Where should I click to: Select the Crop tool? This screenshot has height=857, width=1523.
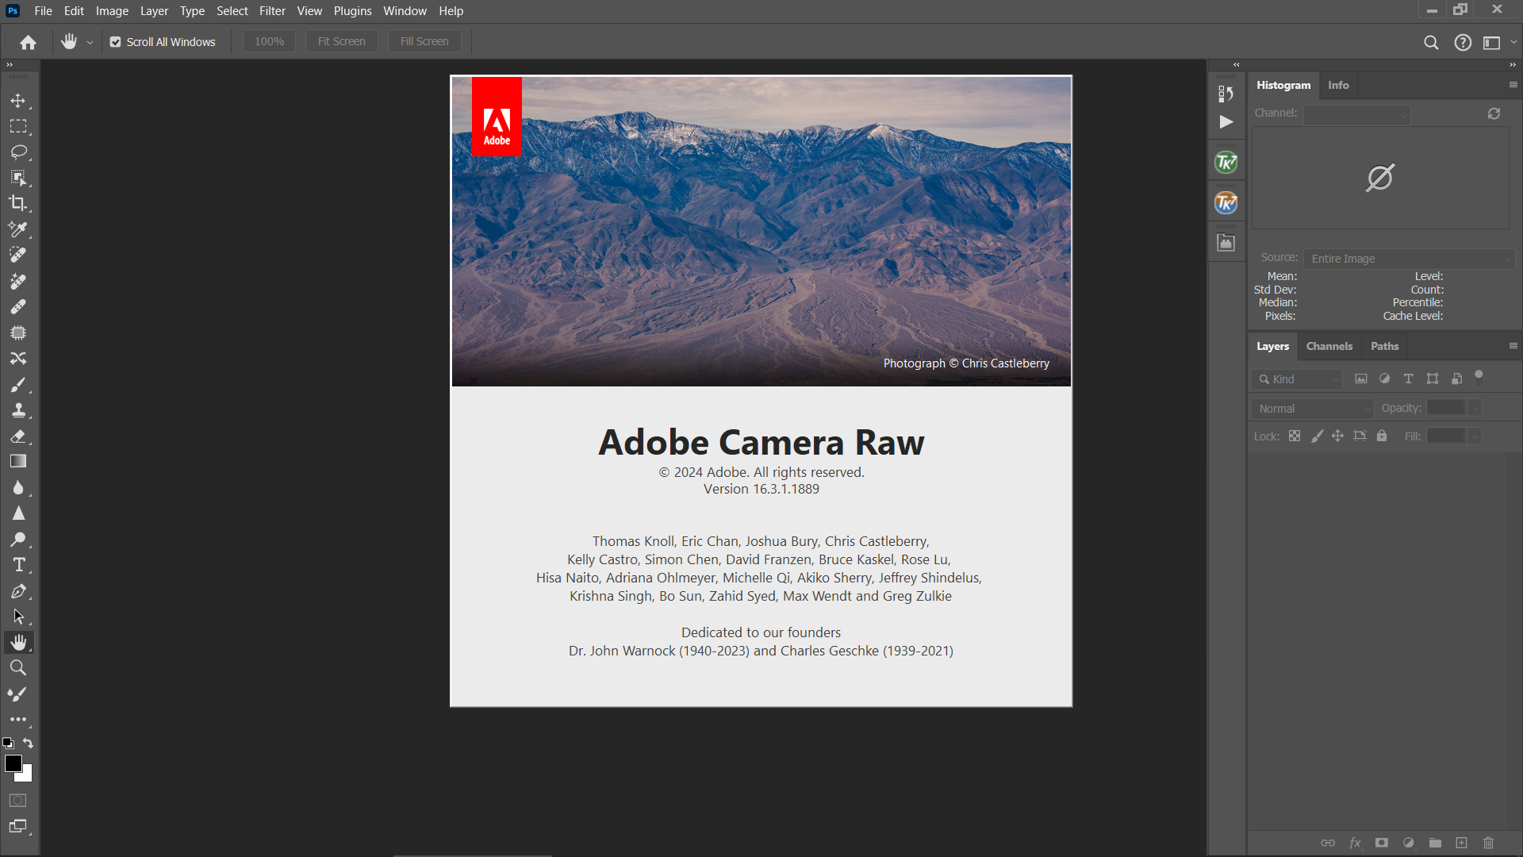point(18,203)
